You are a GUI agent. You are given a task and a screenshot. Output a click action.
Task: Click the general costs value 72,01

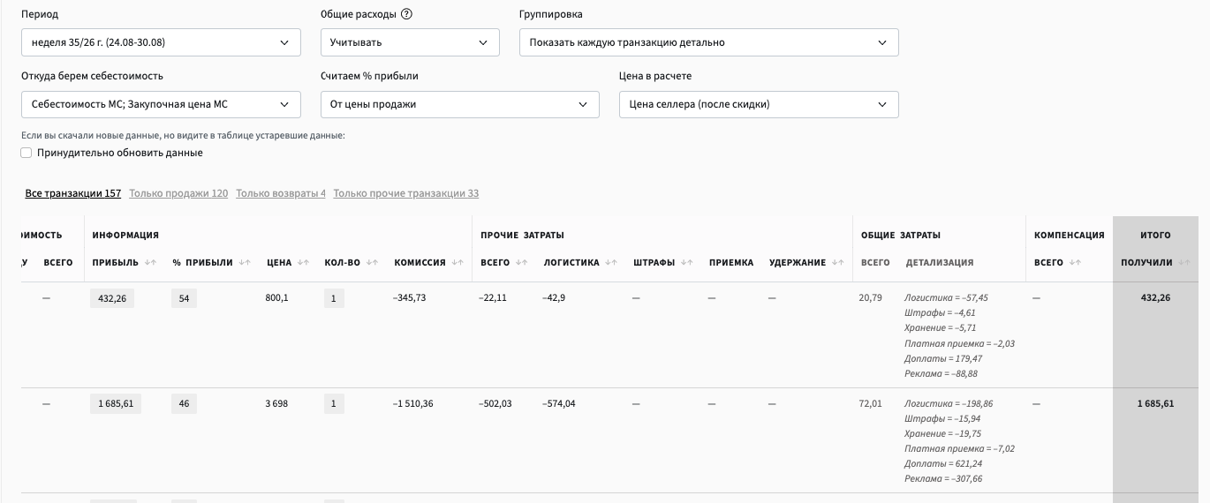[870, 404]
